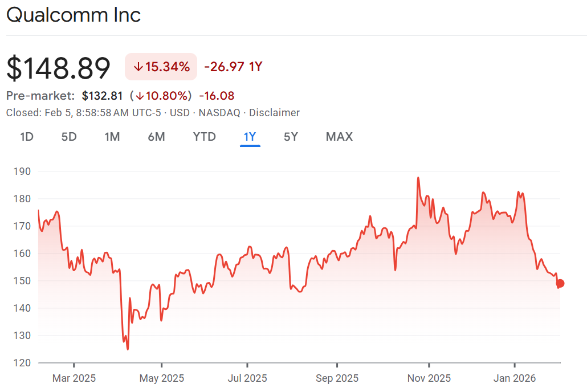587x392 pixels.
Task: Click the down arrow in 15.34% badge
Action: 137,67
